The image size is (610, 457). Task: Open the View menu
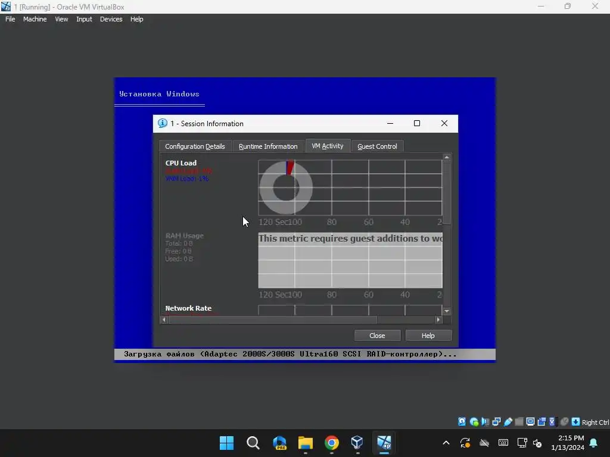(x=61, y=19)
